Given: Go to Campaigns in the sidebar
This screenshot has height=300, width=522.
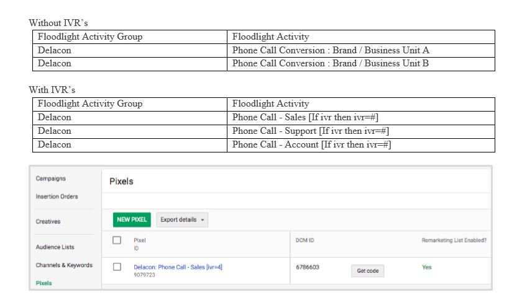Looking at the screenshot, I should pos(50,179).
